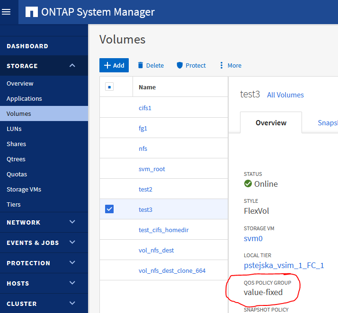Open the More three-dots menu
Screen dimensions: 338x313
[221, 65]
